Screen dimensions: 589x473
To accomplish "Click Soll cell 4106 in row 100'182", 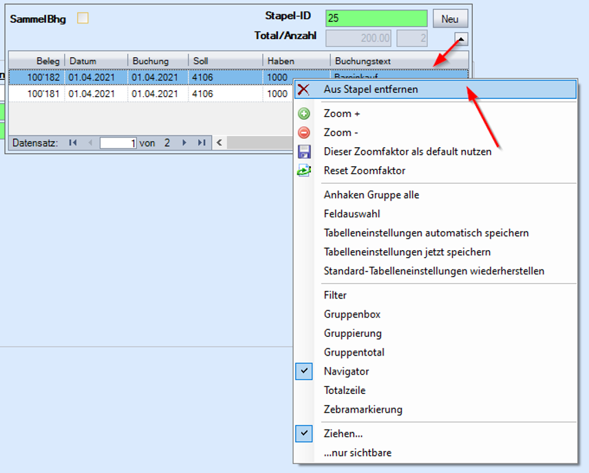I will [226, 77].
